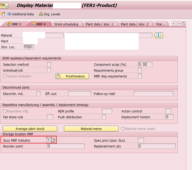Click the Material memo button

[91, 129]
